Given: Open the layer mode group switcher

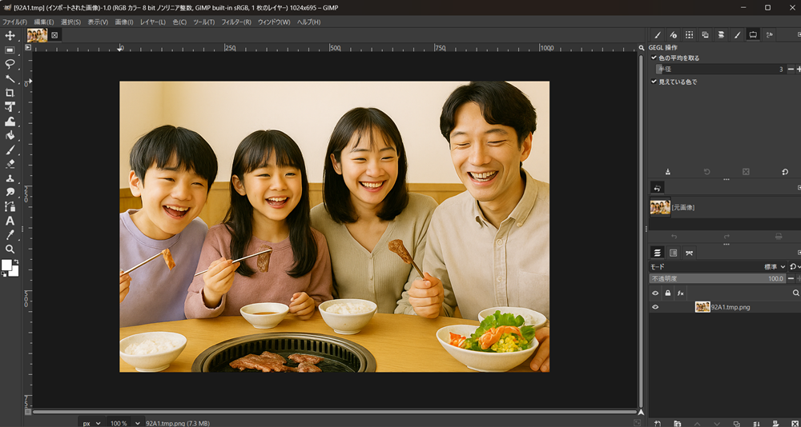Looking at the screenshot, I should (x=793, y=267).
